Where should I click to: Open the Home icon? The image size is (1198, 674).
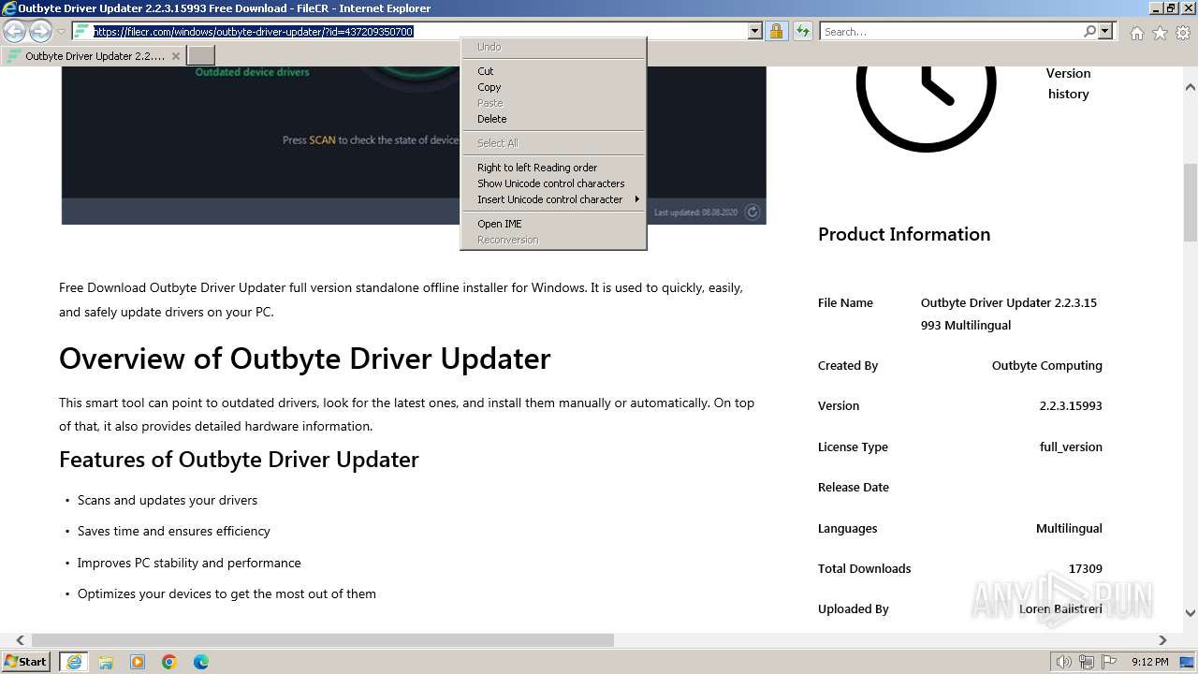(x=1136, y=33)
